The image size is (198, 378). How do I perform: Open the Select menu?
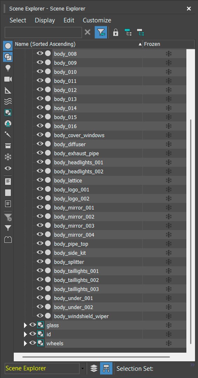pos(18,20)
